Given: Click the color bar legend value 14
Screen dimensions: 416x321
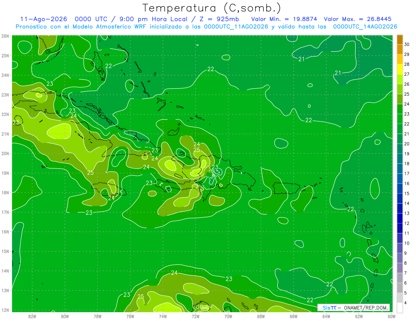Looking at the screenshot, I should tap(407, 203).
